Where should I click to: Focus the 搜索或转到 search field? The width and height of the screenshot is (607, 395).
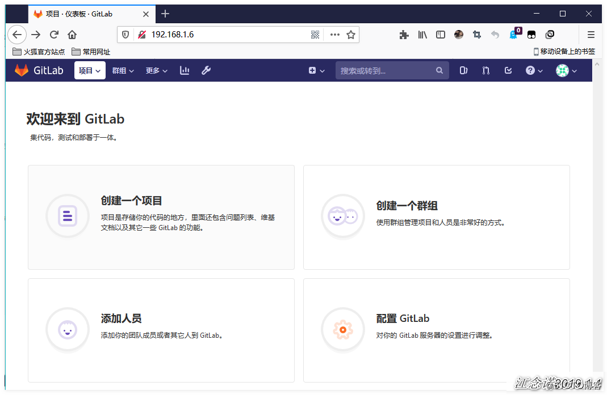click(392, 70)
